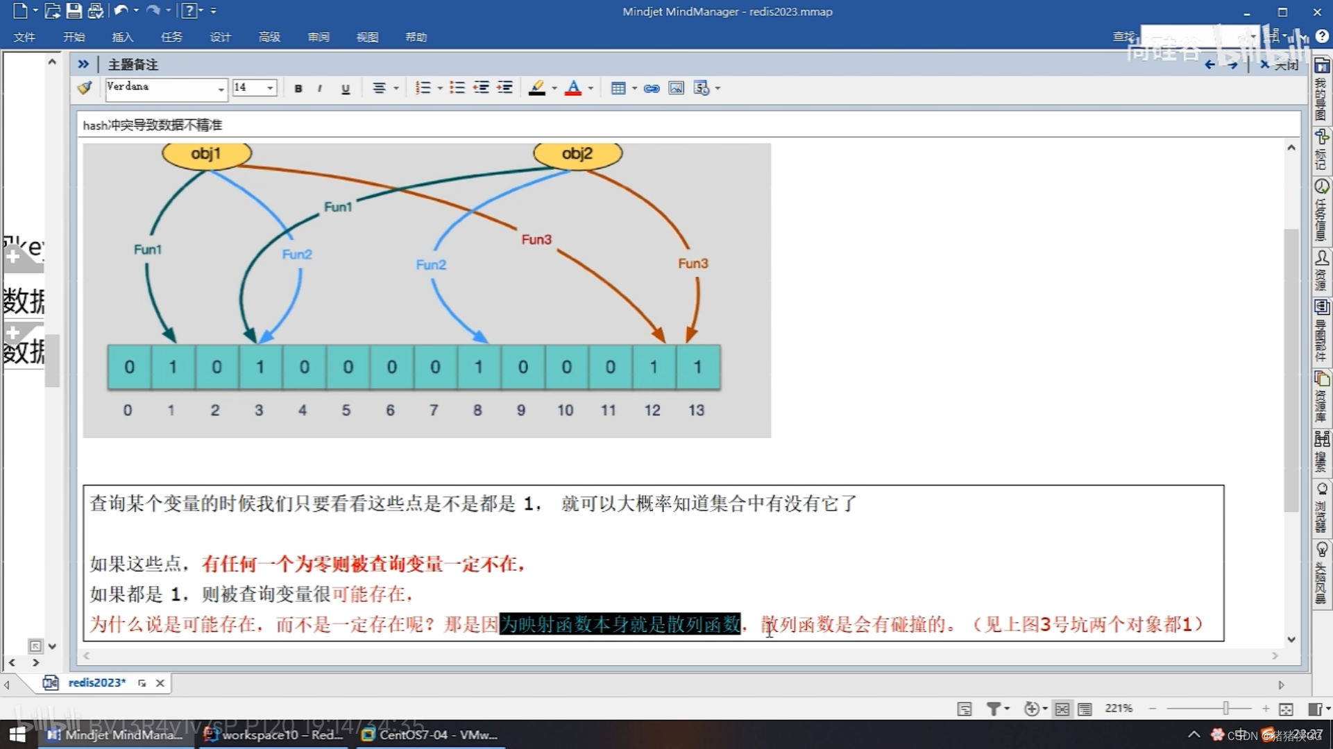Undo the last action
This screenshot has height=749, width=1333.
[121, 10]
